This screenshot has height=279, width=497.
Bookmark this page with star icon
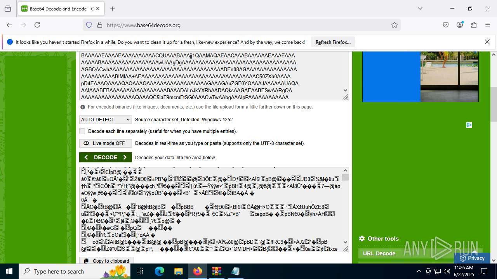(x=394, y=25)
